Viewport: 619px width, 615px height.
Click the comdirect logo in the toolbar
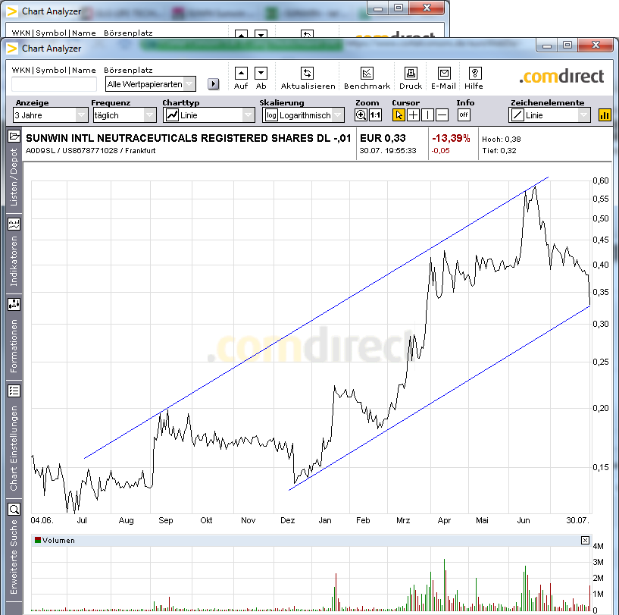click(561, 76)
